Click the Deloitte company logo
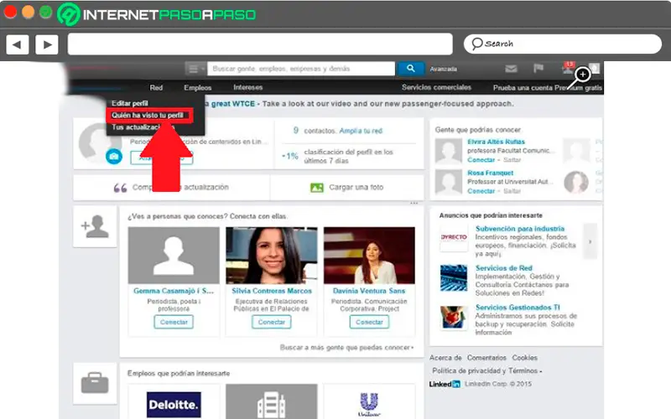 pyautogui.click(x=174, y=405)
